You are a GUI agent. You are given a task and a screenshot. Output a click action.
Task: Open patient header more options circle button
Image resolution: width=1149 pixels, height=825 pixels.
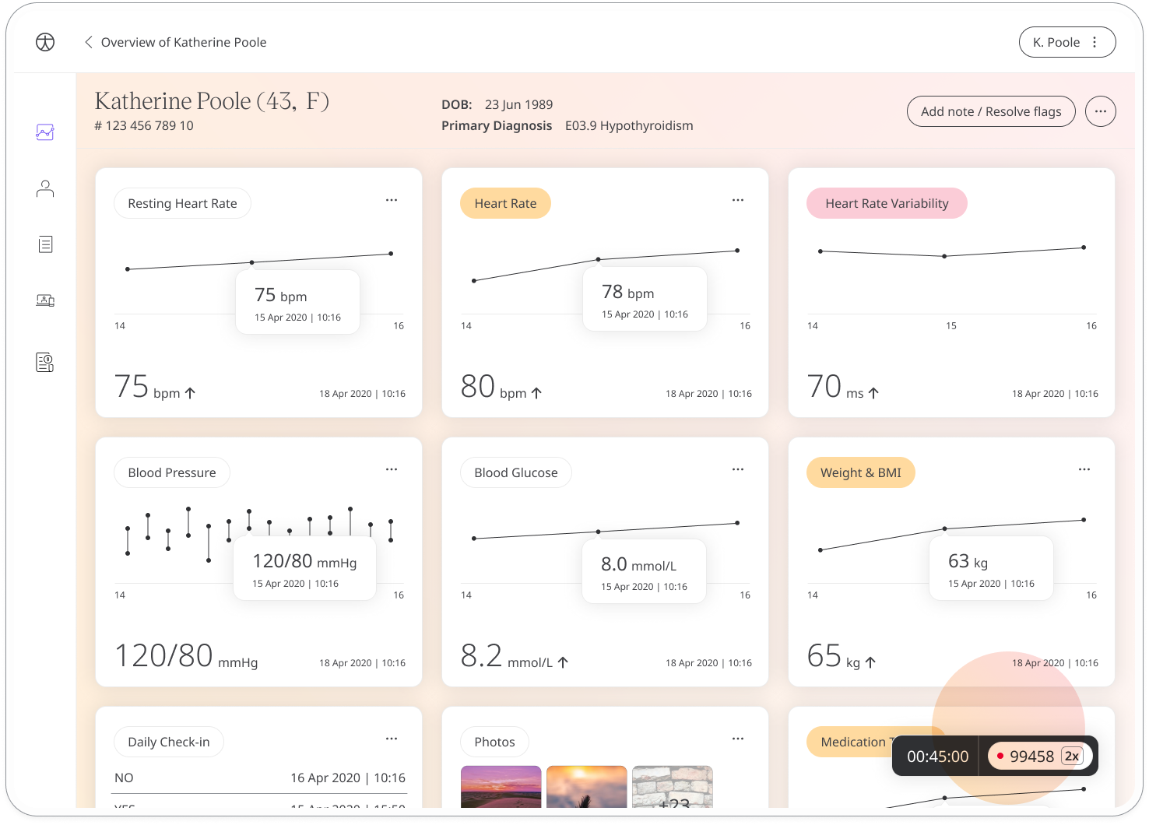click(x=1100, y=111)
